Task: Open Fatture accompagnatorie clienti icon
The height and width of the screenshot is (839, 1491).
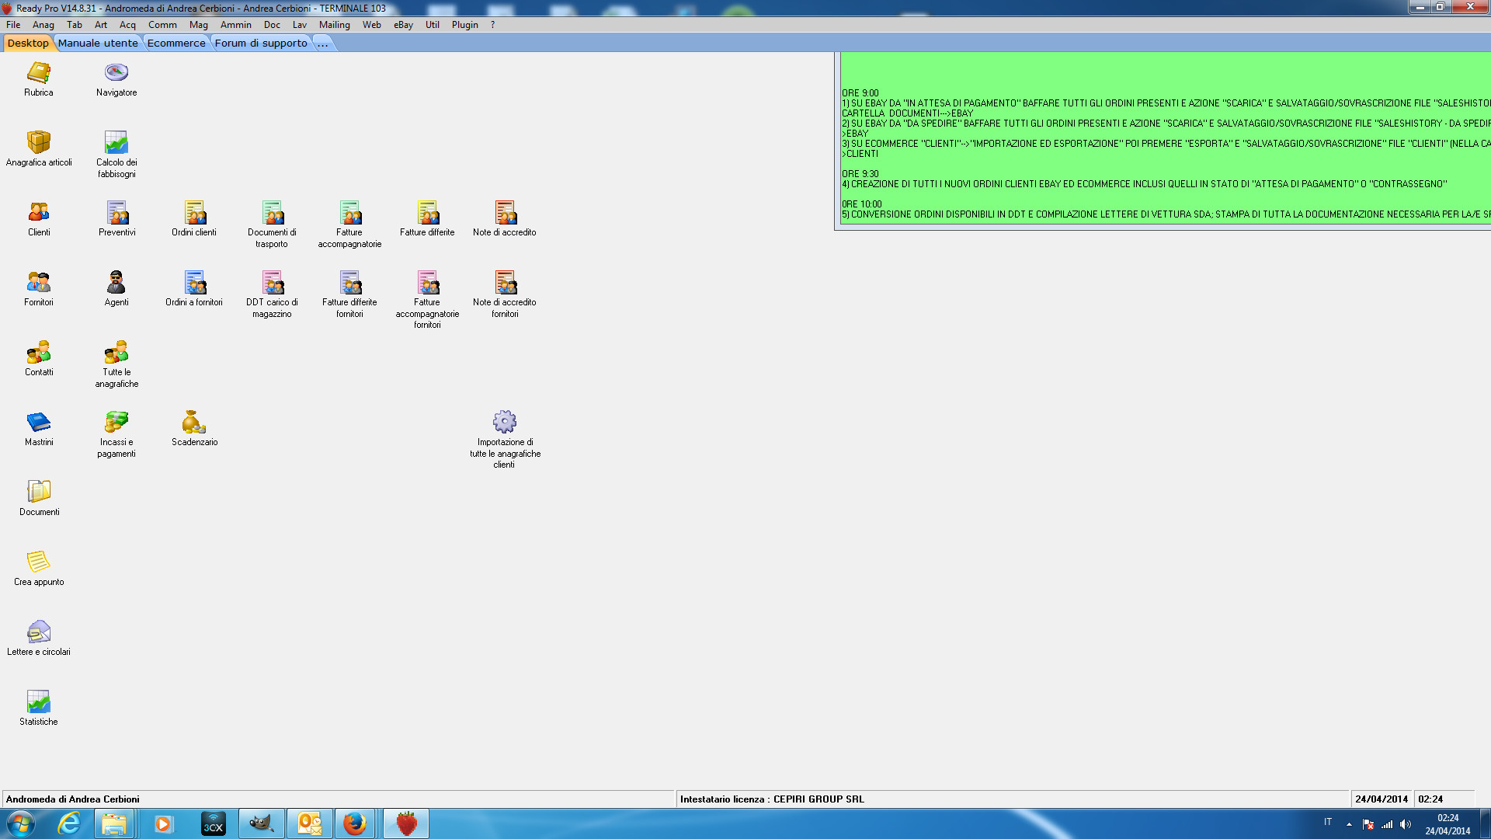Action: 349,213
